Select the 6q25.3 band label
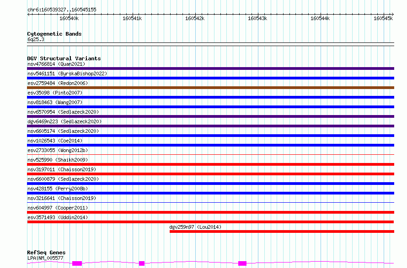The width and height of the screenshot is (407, 268). [36, 39]
